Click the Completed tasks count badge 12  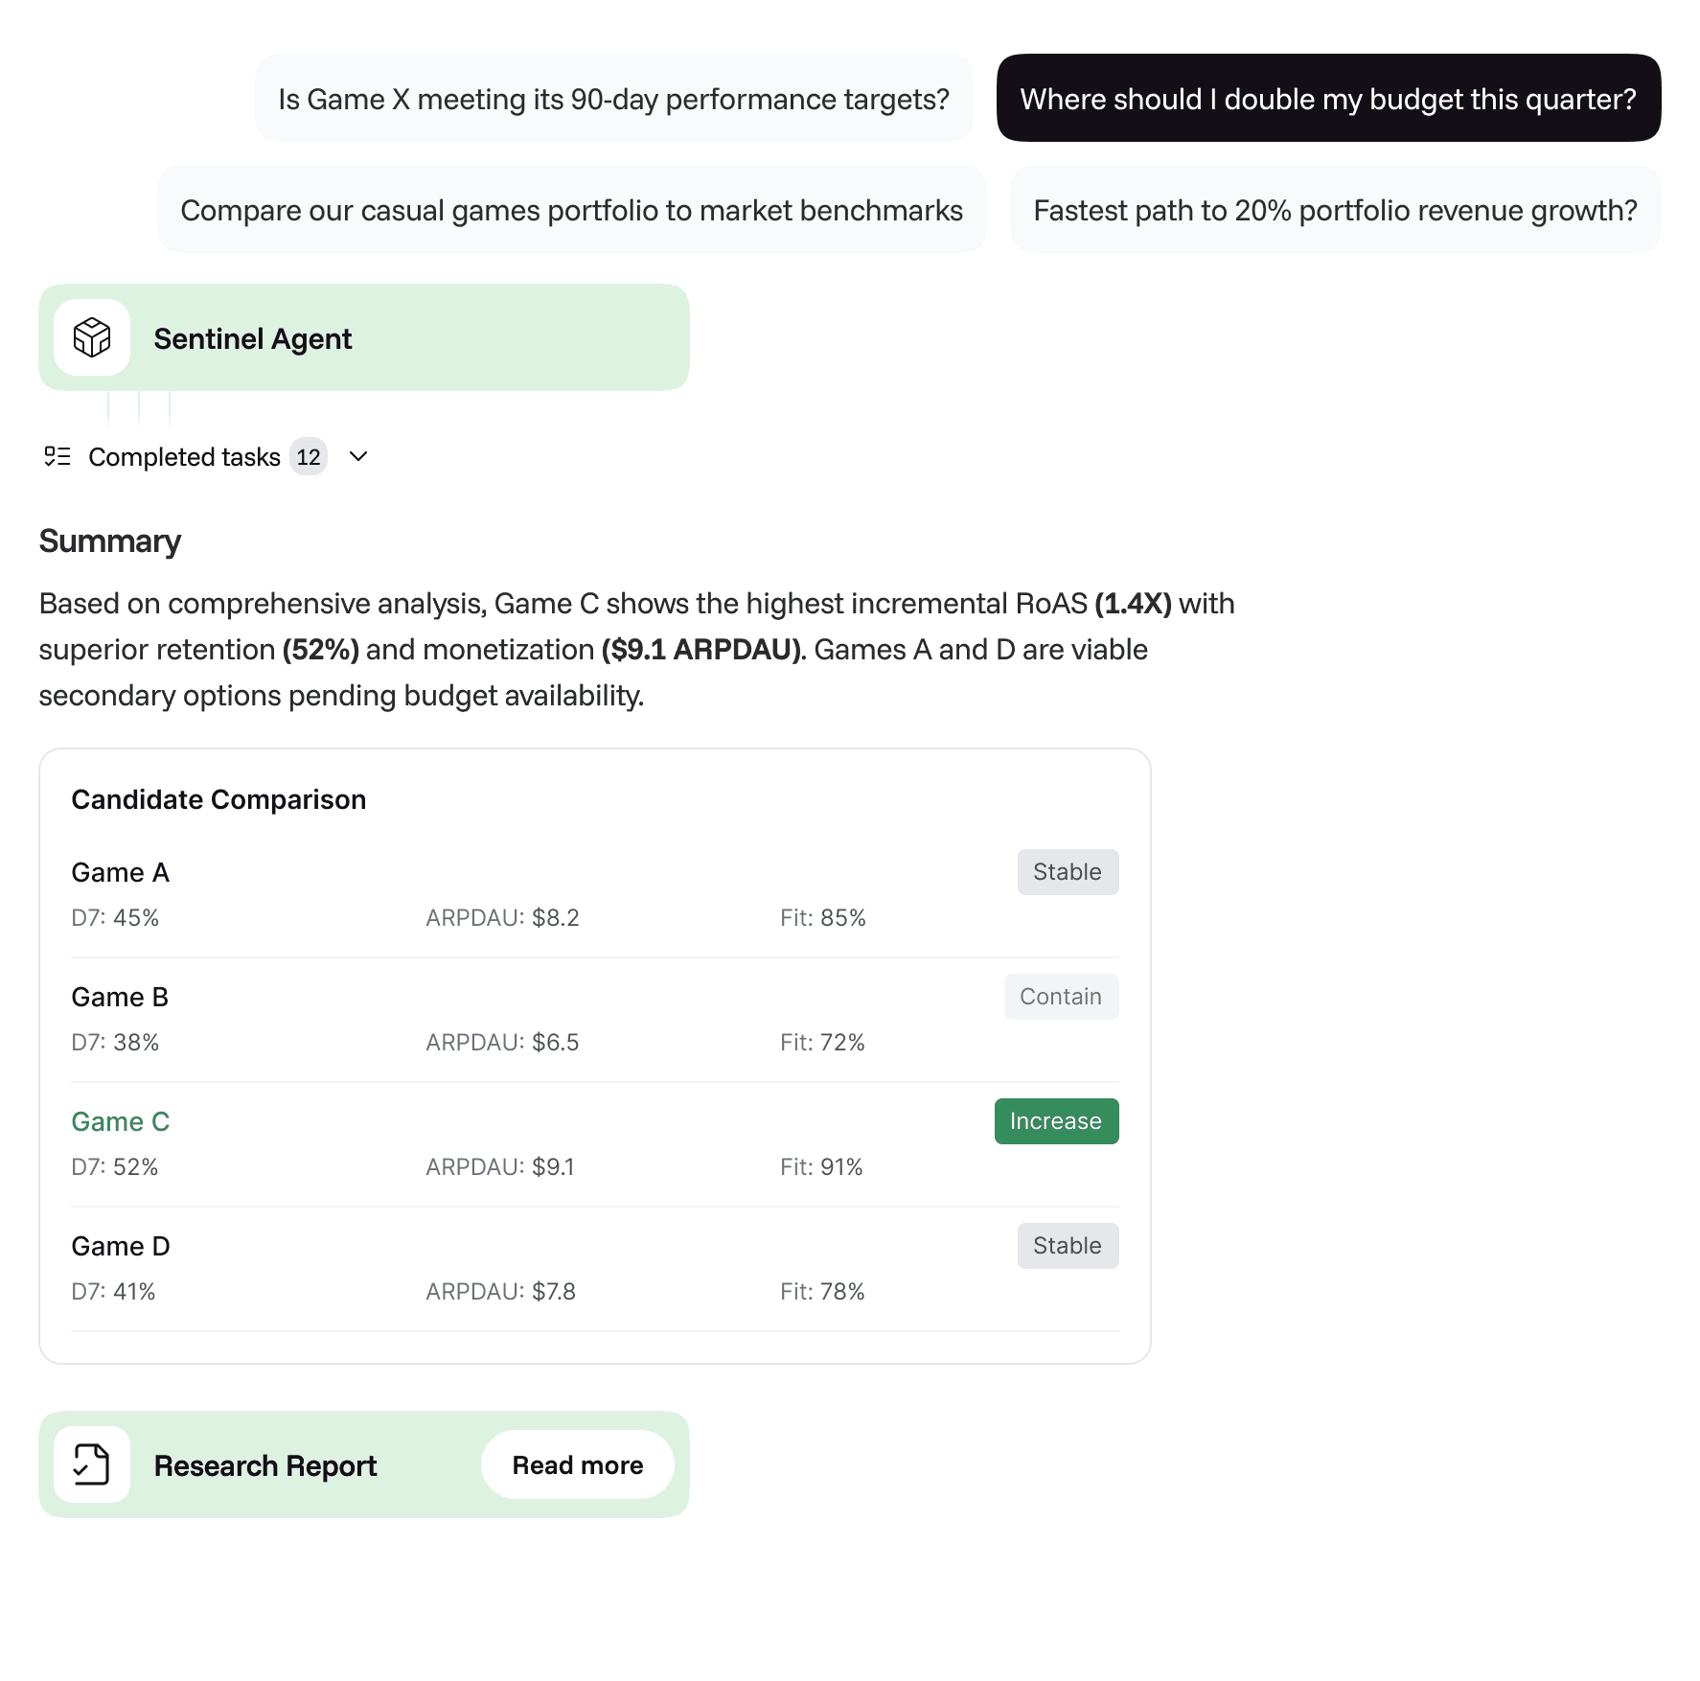pyautogui.click(x=309, y=457)
